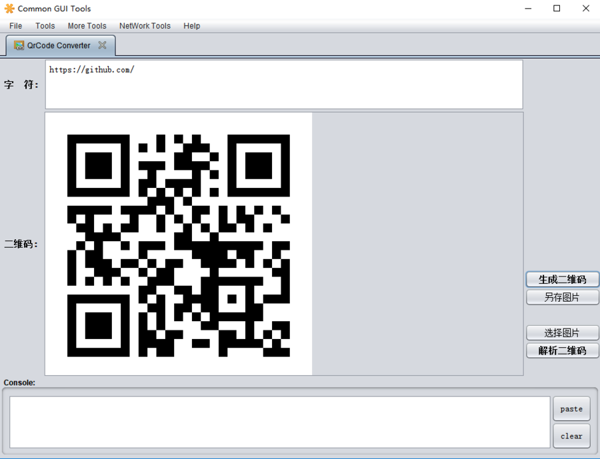The image size is (600, 459).
Task: Click the text field containing https://github.com/
Action: tap(283, 84)
